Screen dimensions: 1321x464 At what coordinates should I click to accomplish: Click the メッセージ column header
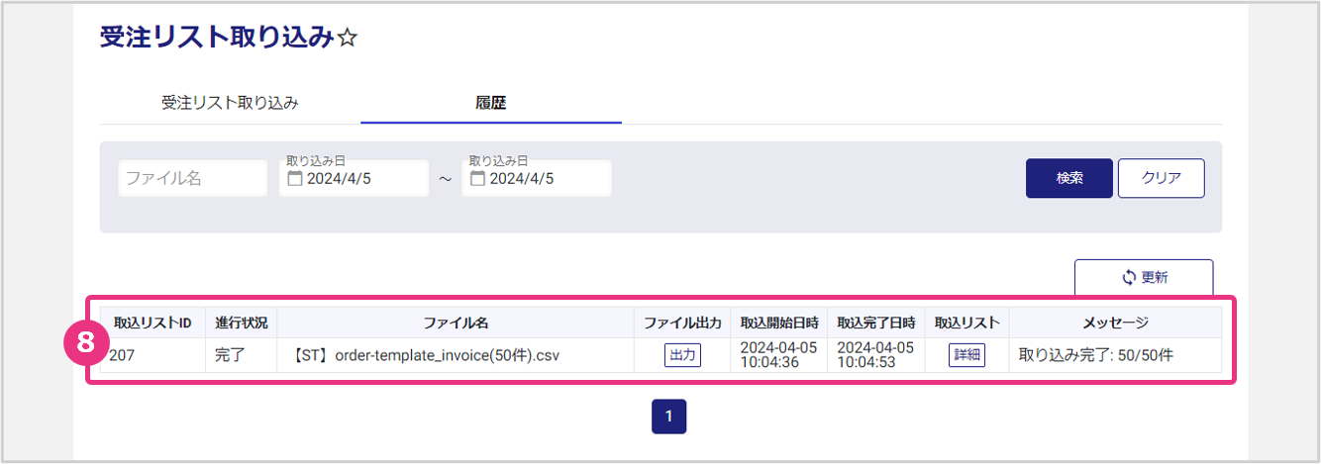[1115, 323]
